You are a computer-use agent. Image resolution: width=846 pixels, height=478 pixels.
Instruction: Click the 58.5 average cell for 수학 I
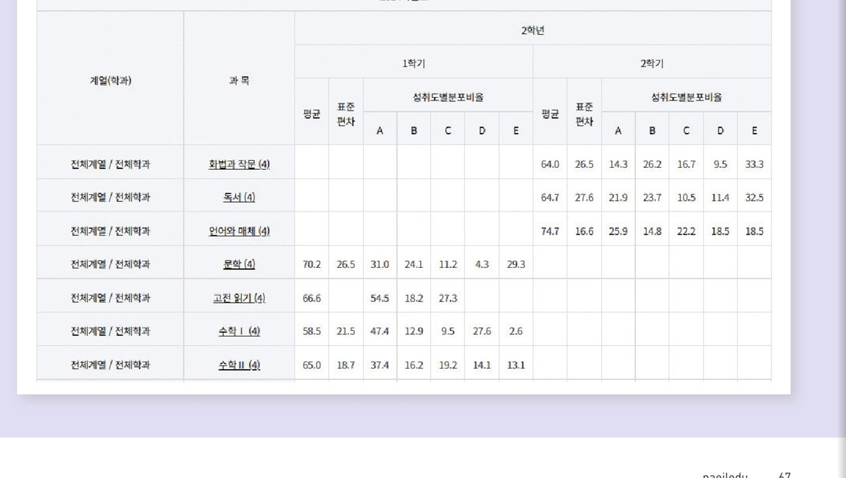coord(311,331)
